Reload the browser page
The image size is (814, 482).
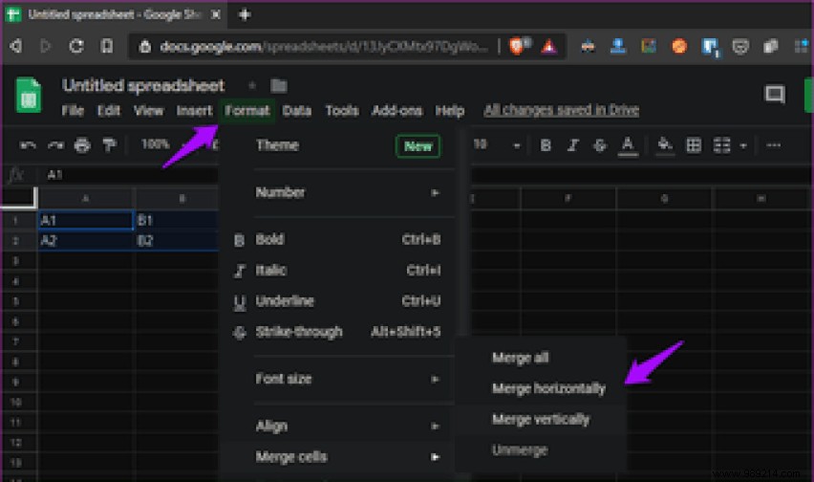pos(76,46)
